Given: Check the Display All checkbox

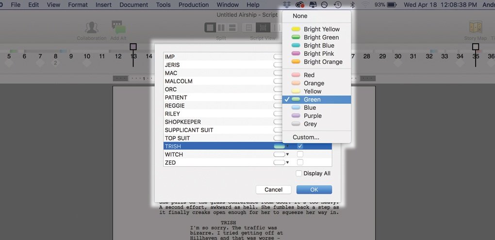Looking at the screenshot, I should [299, 173].
